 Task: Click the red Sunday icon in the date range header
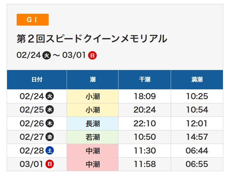93,55
